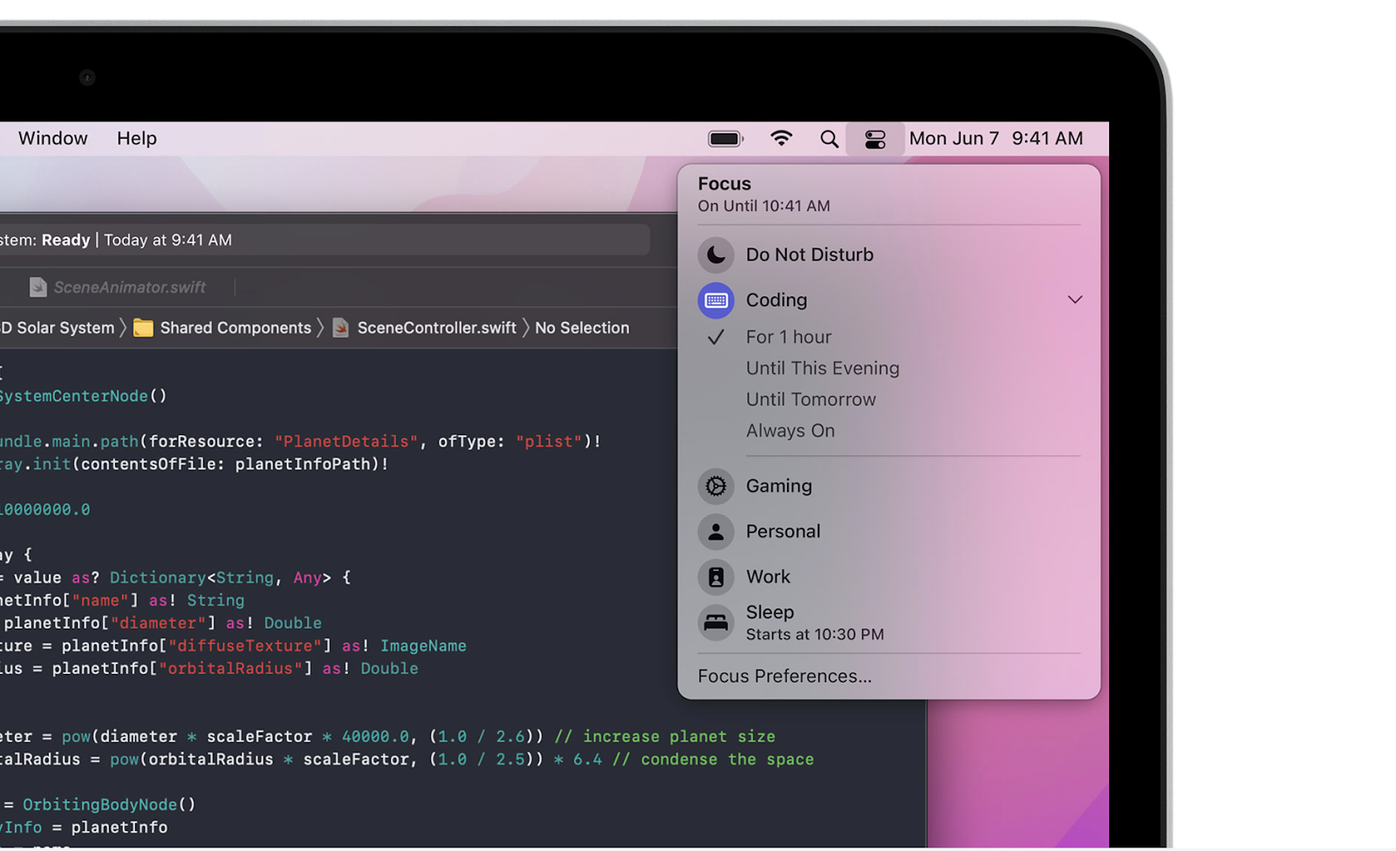
Task: Click the OrbitingBodyNode() code text
Action: (109, 805)
